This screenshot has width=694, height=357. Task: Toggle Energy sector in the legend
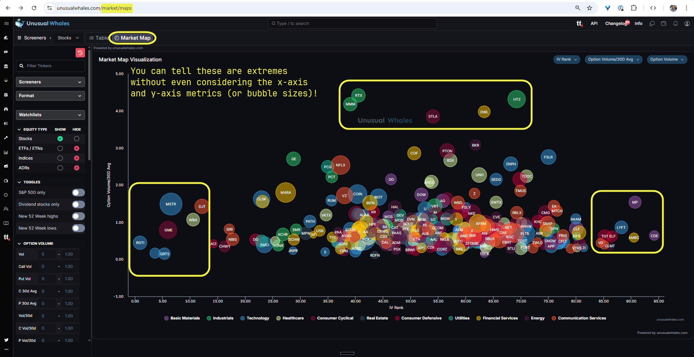pyautogui.click(x=535, y=318)
